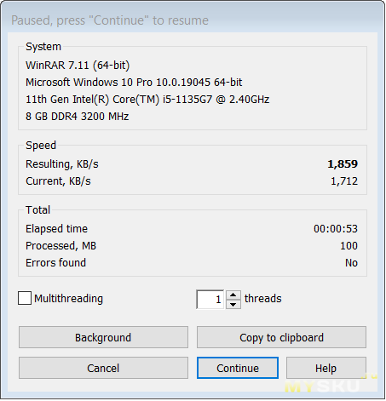Click the Processed MB value 100

349,246
